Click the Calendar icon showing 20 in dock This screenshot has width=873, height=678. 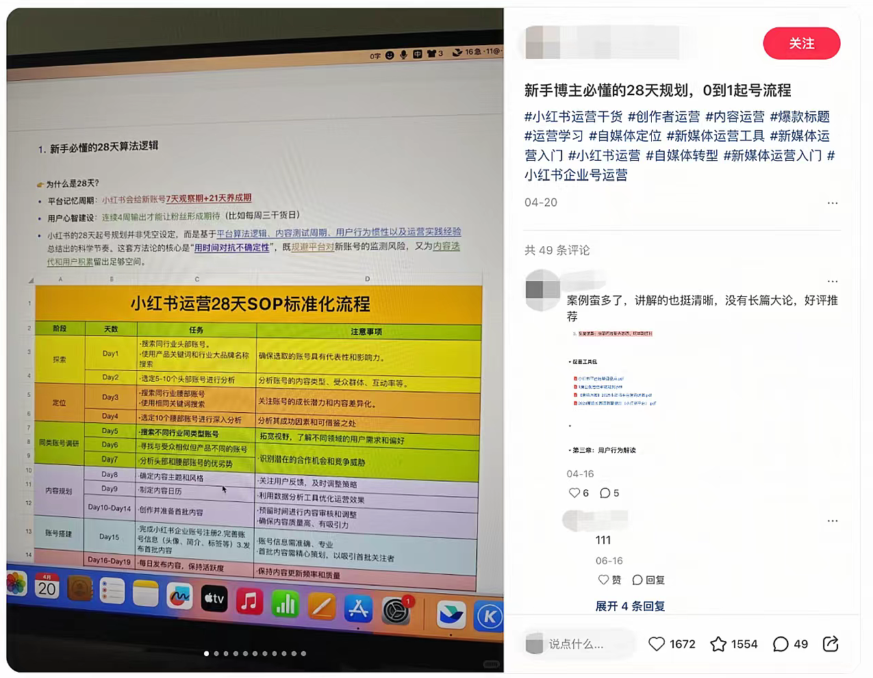point(47,587)
